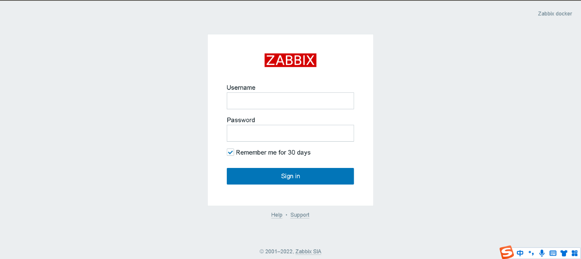The height and width of the screenshot is (259, 581).
Task: Open the skin (shirt) icon in IME bar
Action: (564, 253)
